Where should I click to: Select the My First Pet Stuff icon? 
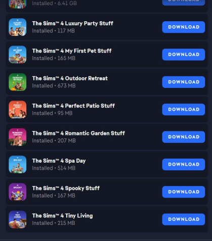(x=18, y=55)
